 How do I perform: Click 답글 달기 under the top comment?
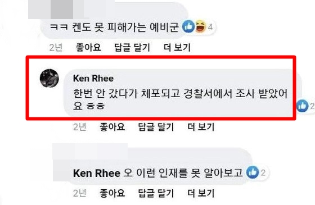click(x=132, y=48)
